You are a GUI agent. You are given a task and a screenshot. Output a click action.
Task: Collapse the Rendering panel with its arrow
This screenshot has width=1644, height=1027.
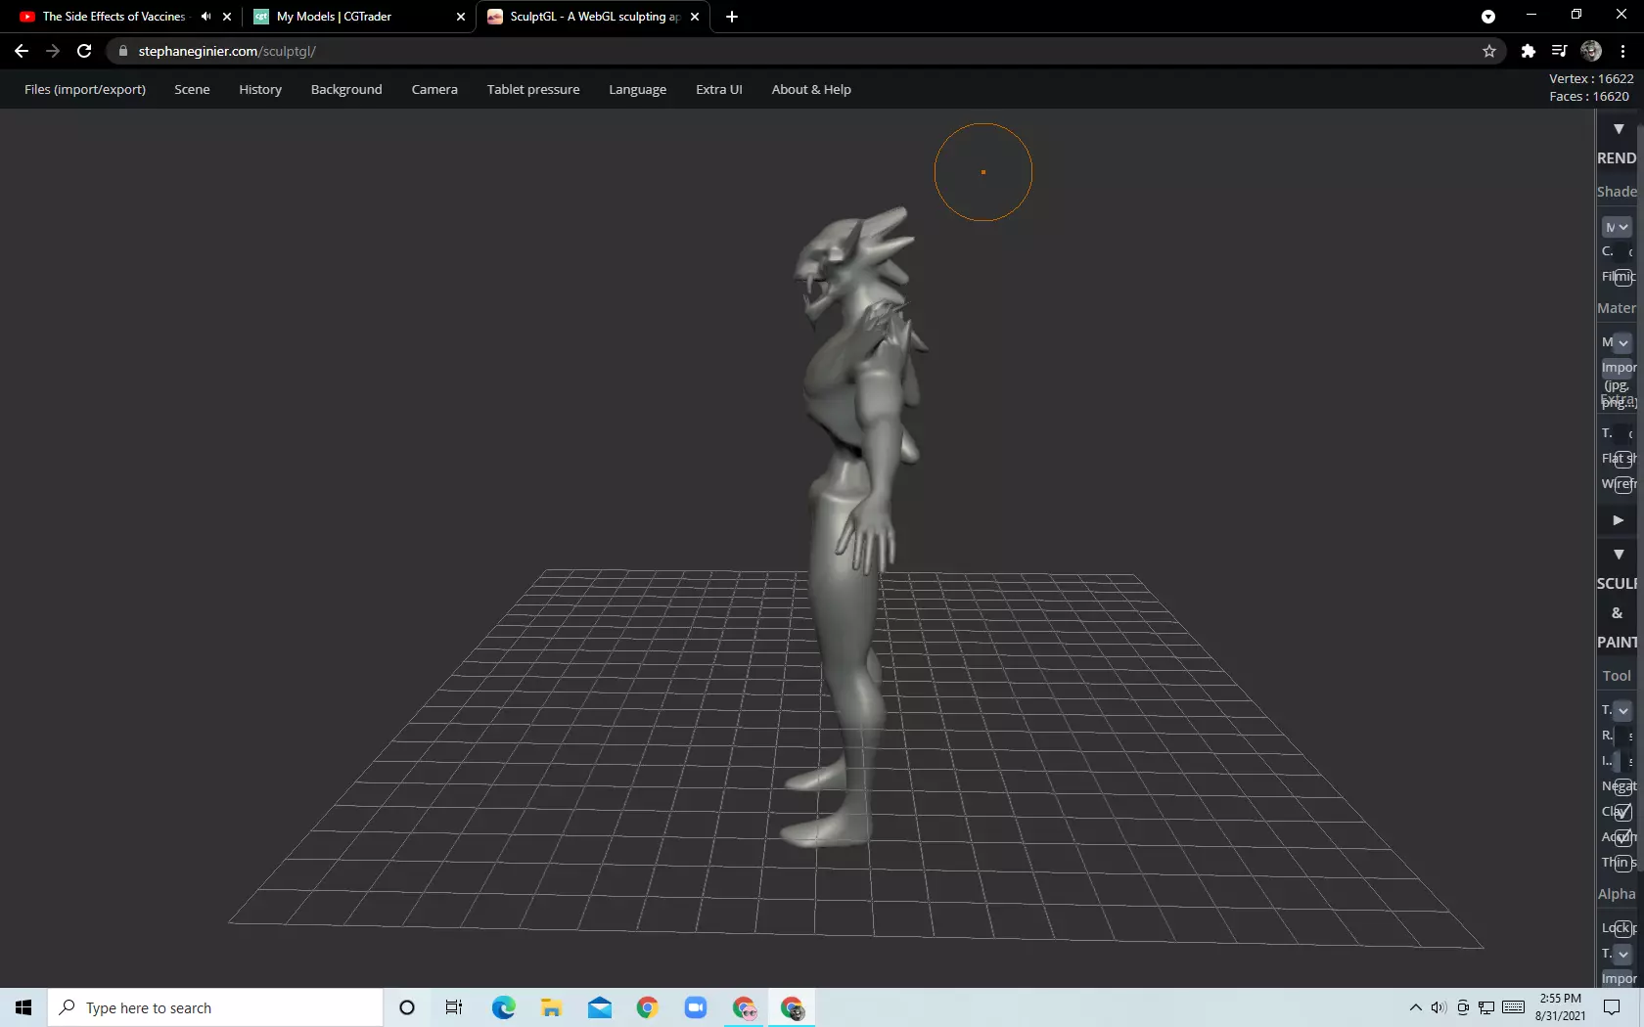[1619, 129]
